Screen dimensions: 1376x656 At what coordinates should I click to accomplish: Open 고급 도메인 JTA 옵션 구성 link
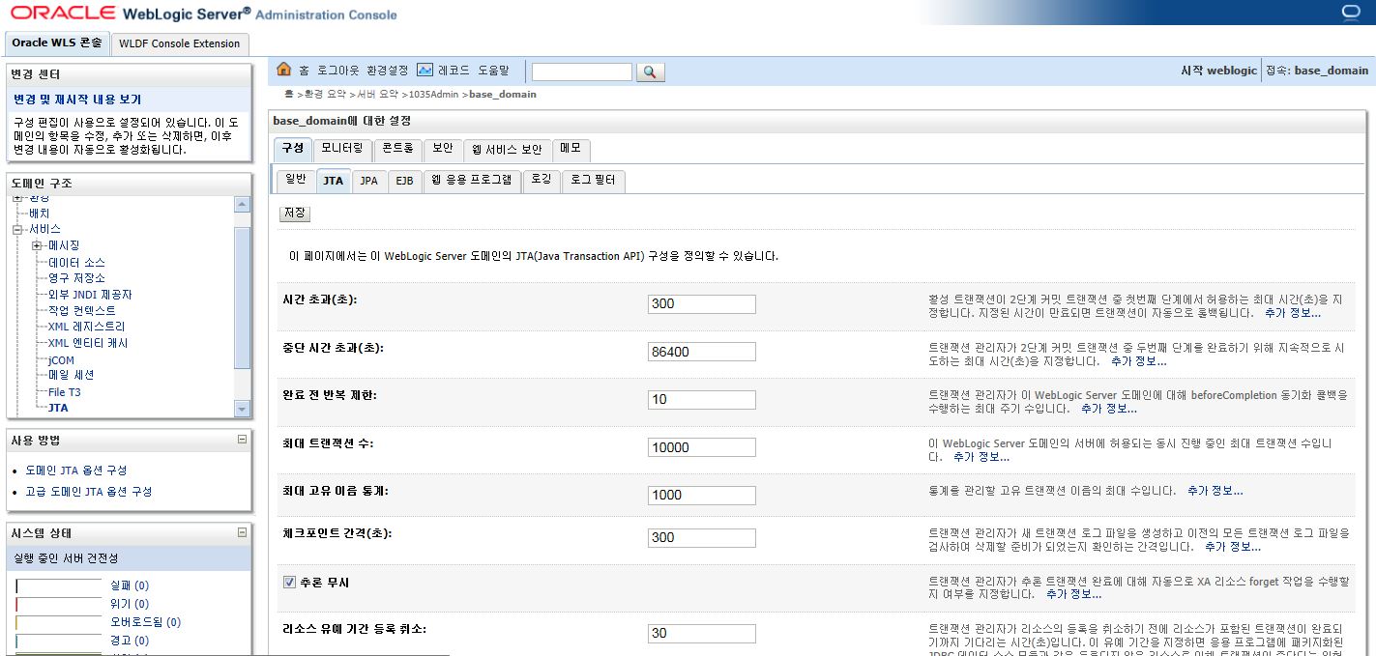coord(89,492)
